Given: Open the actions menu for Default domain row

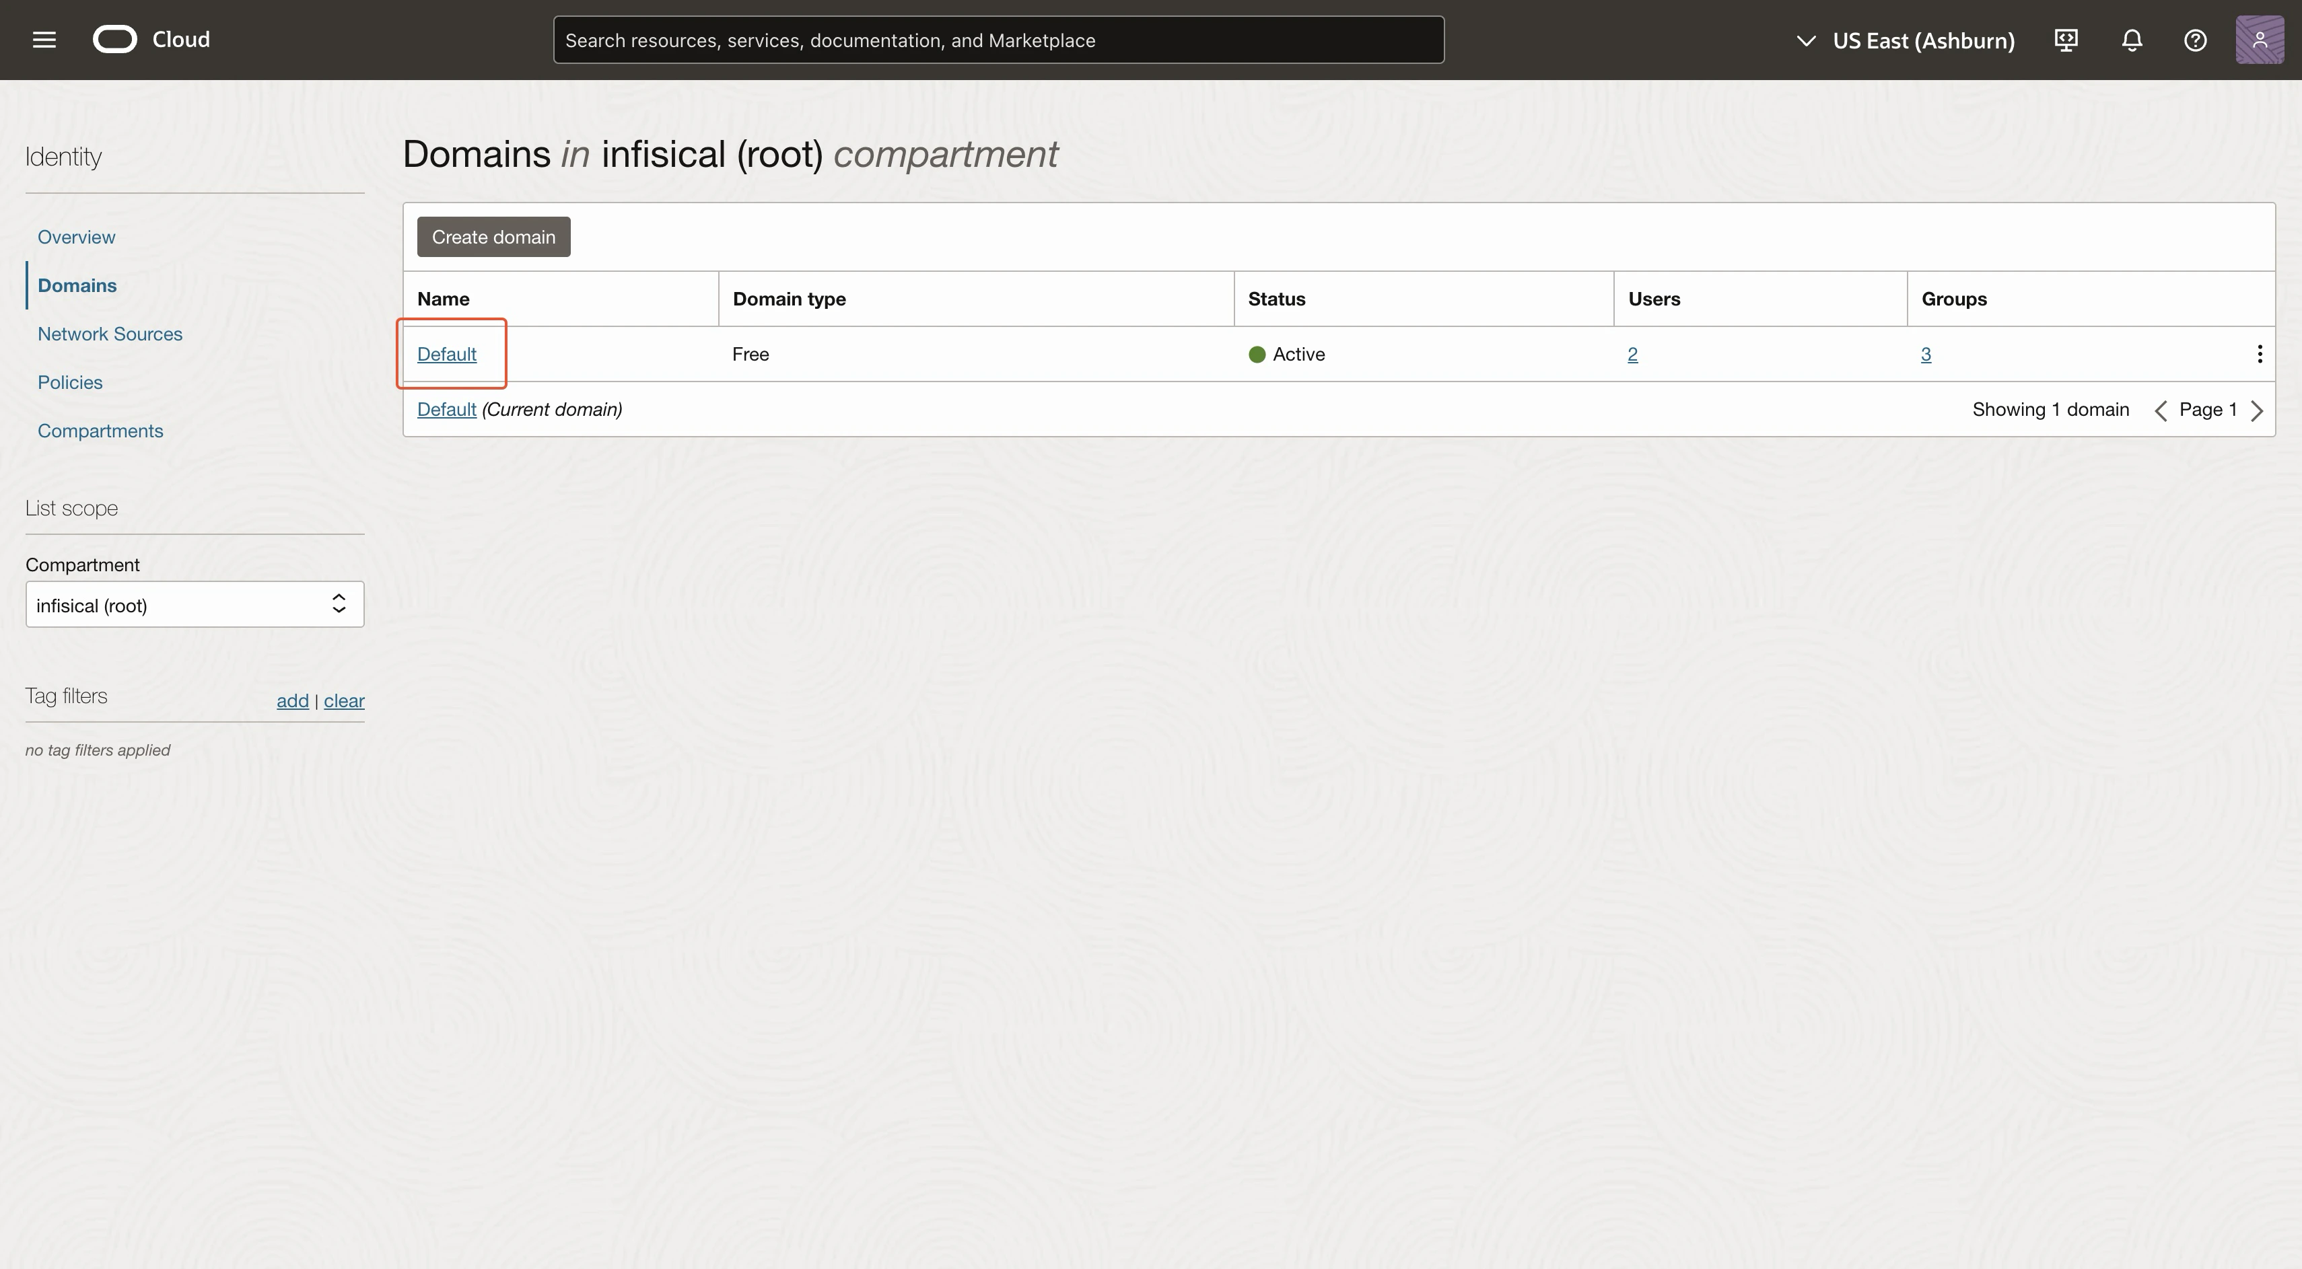Looking at the screenshot, I should [2260, 355].
